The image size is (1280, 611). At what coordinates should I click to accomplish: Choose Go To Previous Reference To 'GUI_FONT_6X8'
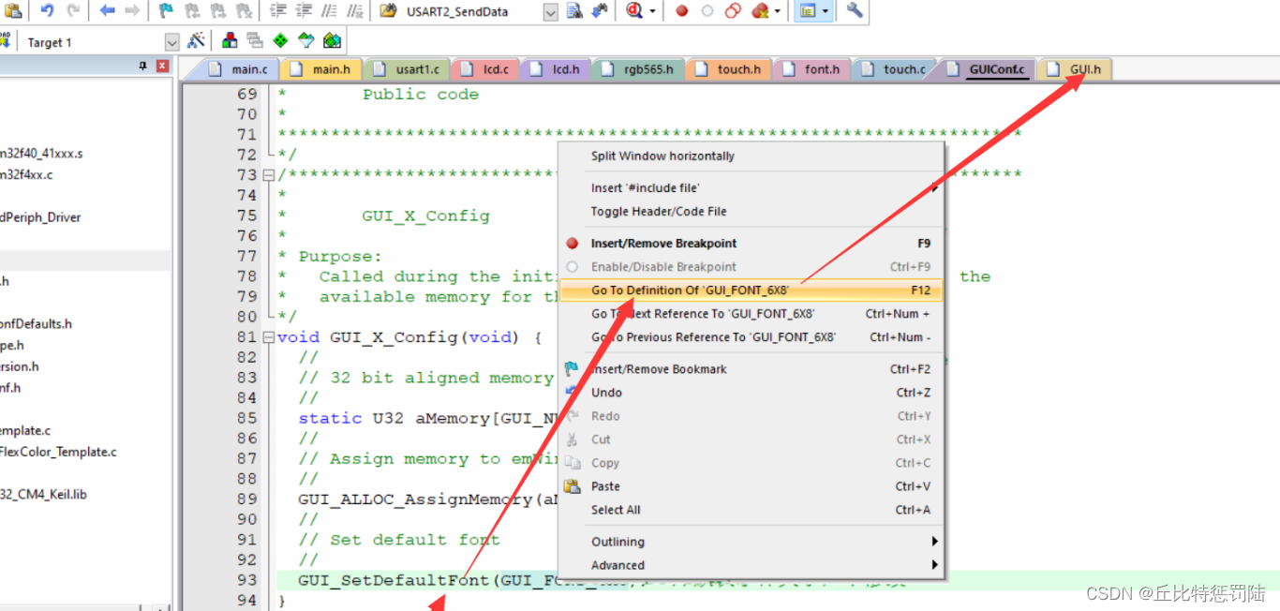752,337
